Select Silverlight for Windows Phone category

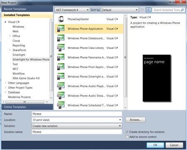pyautogui.click(x=31, y=59)
